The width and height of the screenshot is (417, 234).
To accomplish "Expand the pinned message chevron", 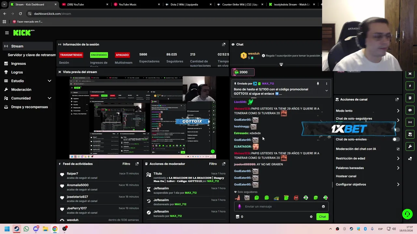I will [x=326, y=91].
